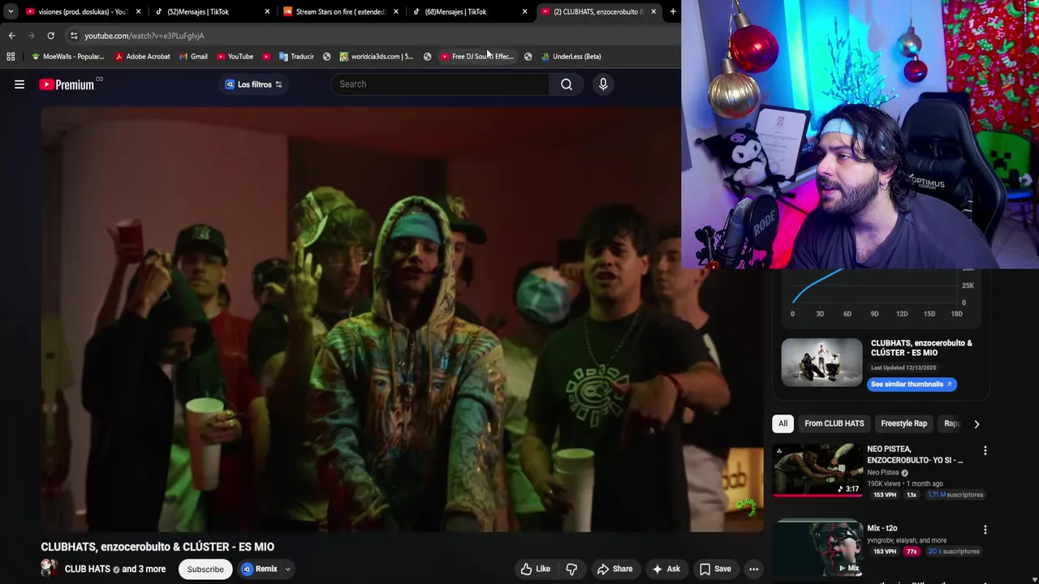Screen dimensions: 1039x584
Task: Open the YouTube bookmark
Action: point(235,57)
